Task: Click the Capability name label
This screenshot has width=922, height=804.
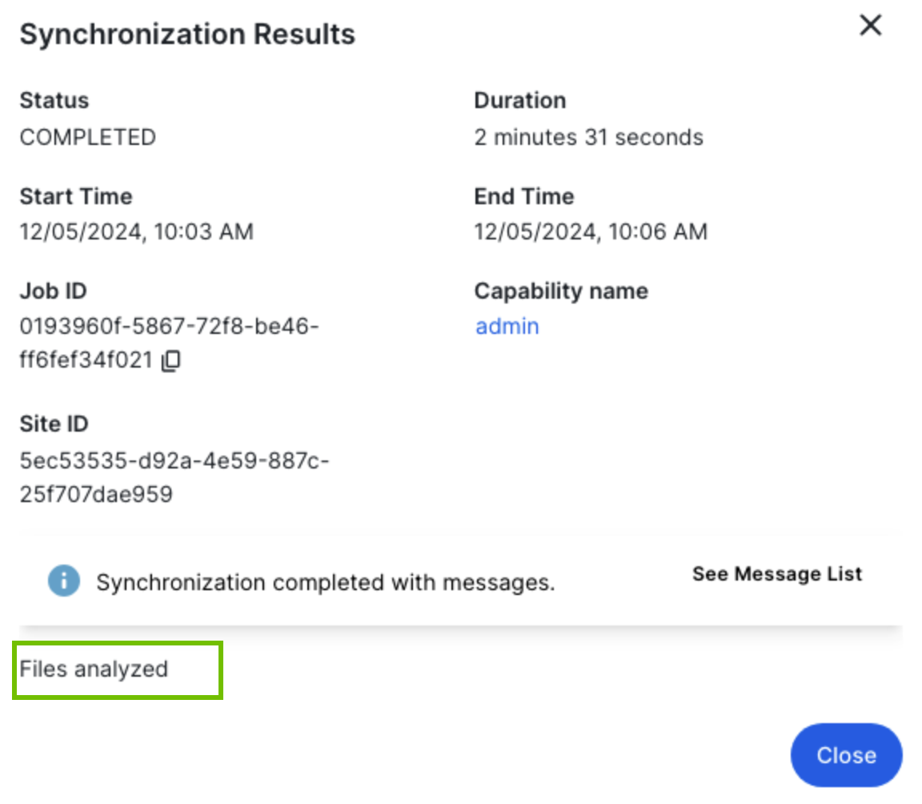Action: [560, 291]
